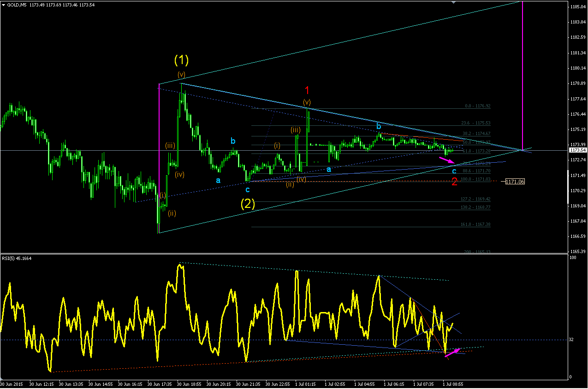Viewport: 588px width, 389px height.
Task: Click time axis label 1 Jul 01:15
Action: tap(306, 383)
